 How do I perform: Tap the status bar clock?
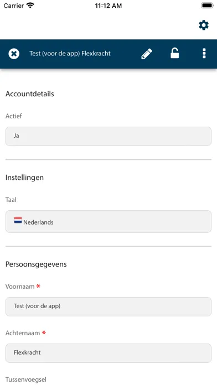click(x=108, y=6)
